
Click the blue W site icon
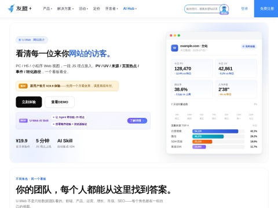pos(174,48)
